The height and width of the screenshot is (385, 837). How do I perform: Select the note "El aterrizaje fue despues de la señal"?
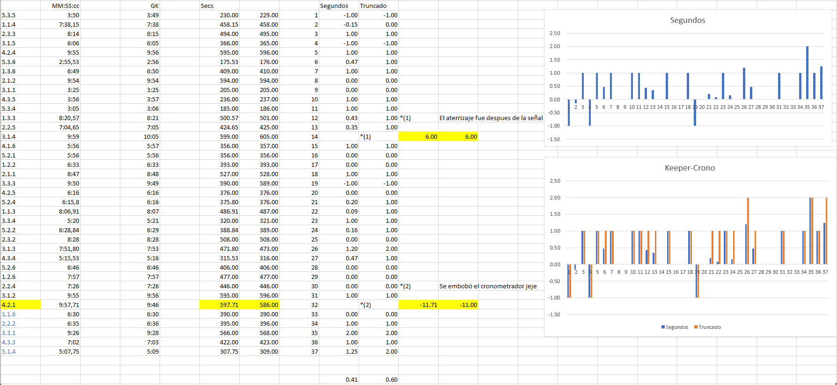(491, 118)
